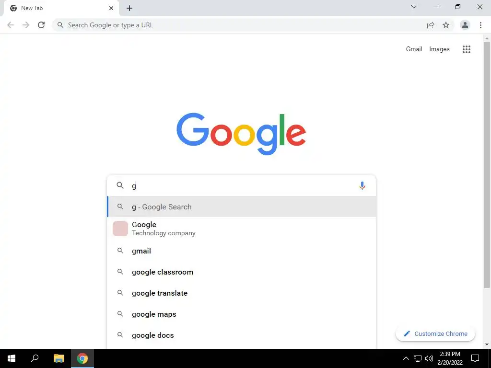
Task: Open File Explorer from the taskbar
Action: 58,358
